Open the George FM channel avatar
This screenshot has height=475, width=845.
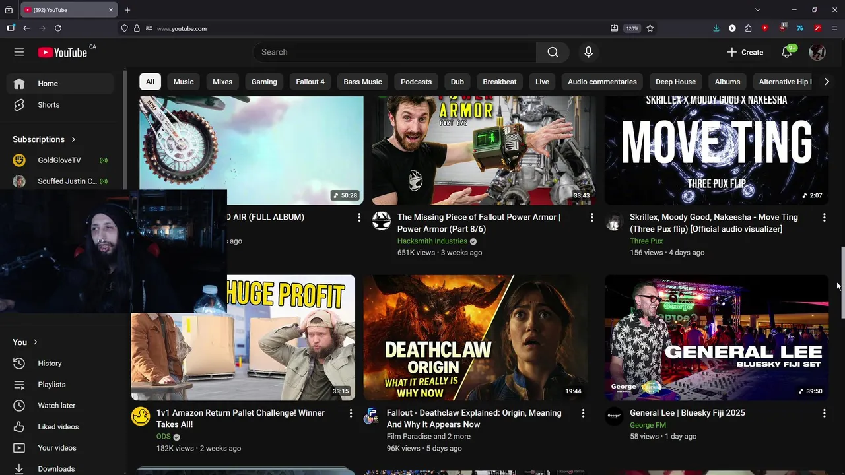tap(614, 416)
